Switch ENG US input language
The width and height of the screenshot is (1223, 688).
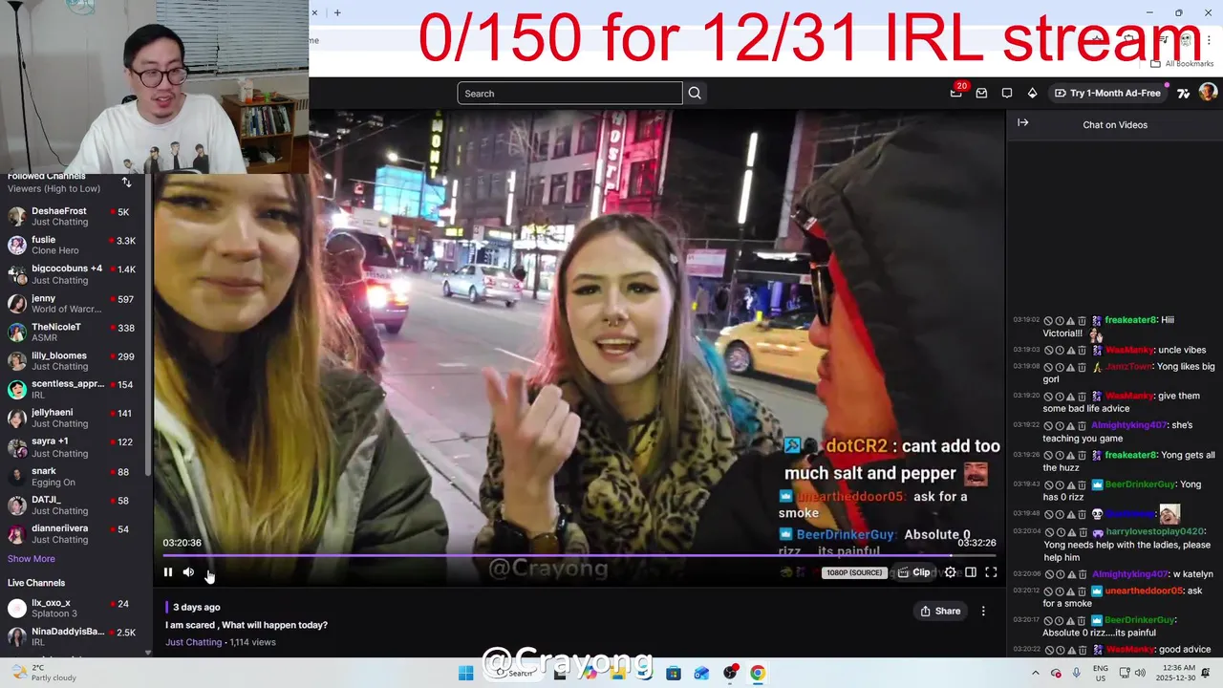click(x=1100, y=673)
